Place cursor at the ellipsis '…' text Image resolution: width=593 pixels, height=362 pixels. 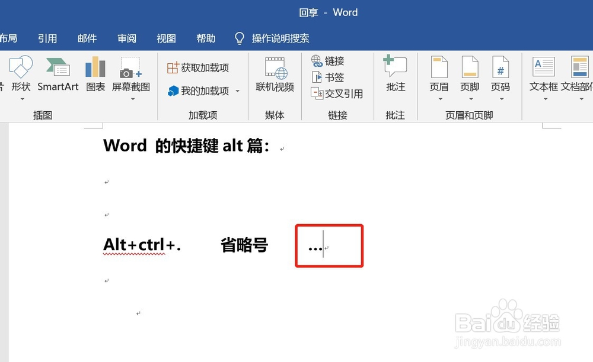315,248
